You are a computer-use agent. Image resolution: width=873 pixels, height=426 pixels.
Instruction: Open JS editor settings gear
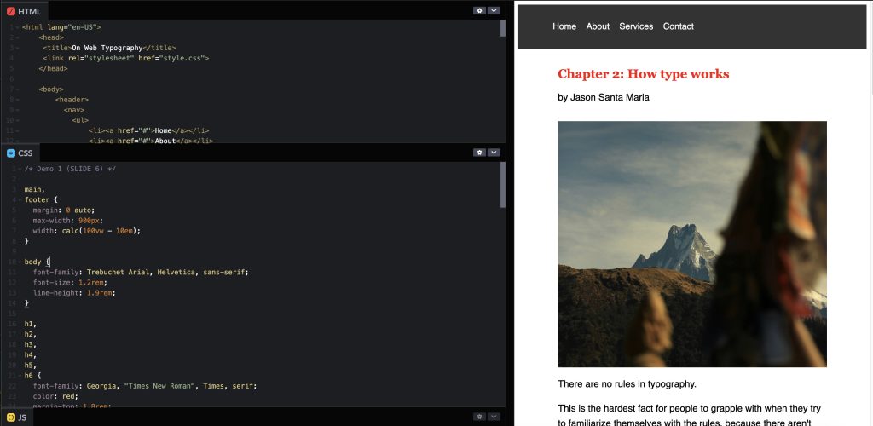pos(479,417)
